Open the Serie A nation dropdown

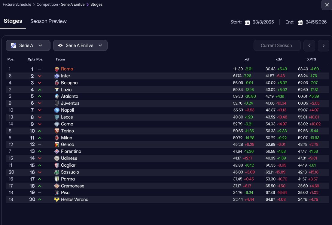point(28,45)
